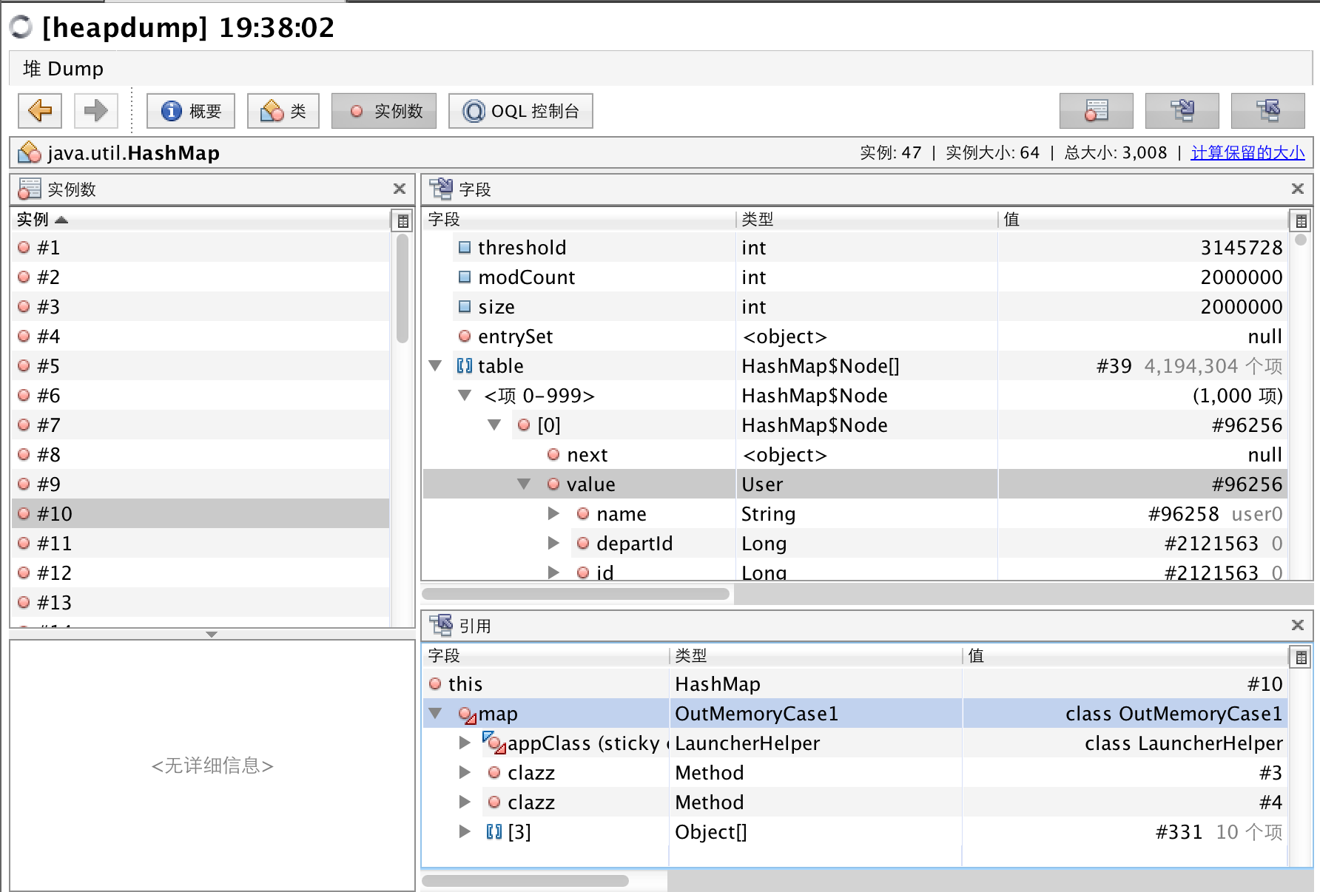Expand the clazz Method #3 reference
Viewport: 1320px width, 892px height.
[465, 772]
